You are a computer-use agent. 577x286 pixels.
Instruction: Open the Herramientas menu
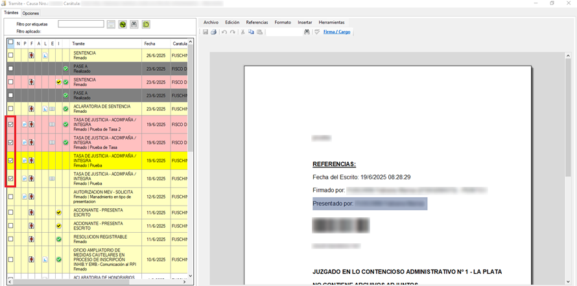click(331, 22)
